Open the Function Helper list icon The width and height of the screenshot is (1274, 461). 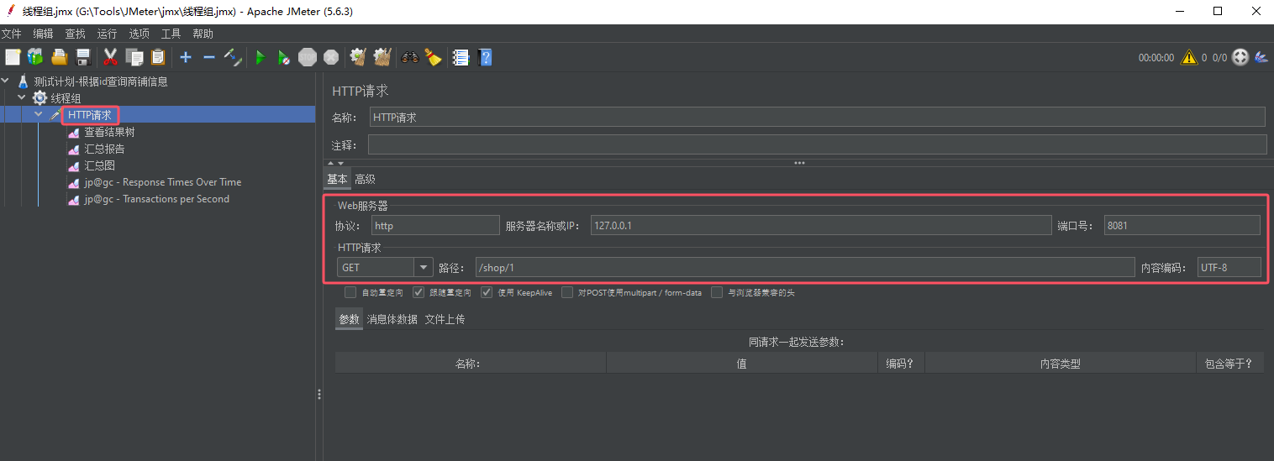[460, 57]
